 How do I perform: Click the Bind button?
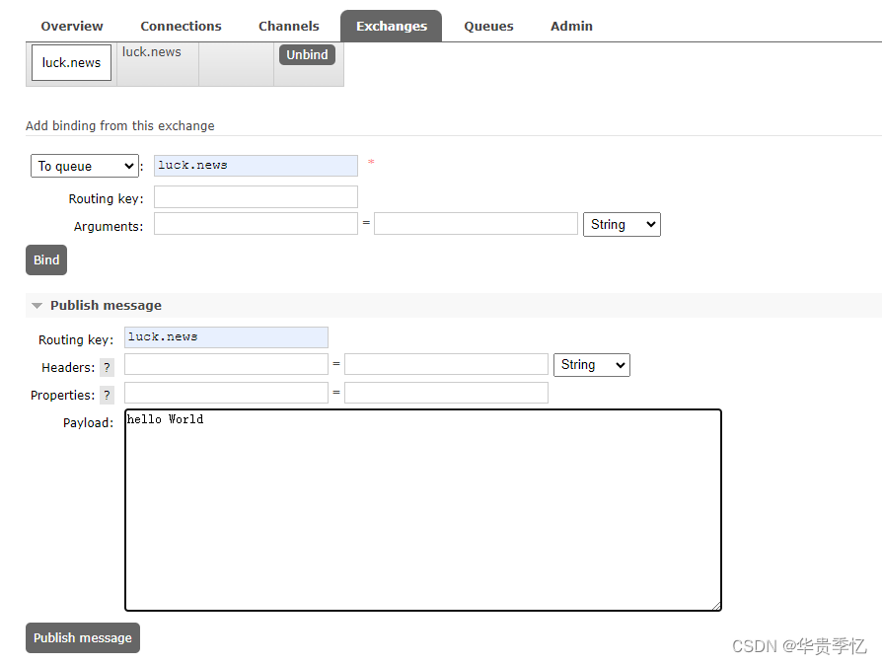pos(45,259)
